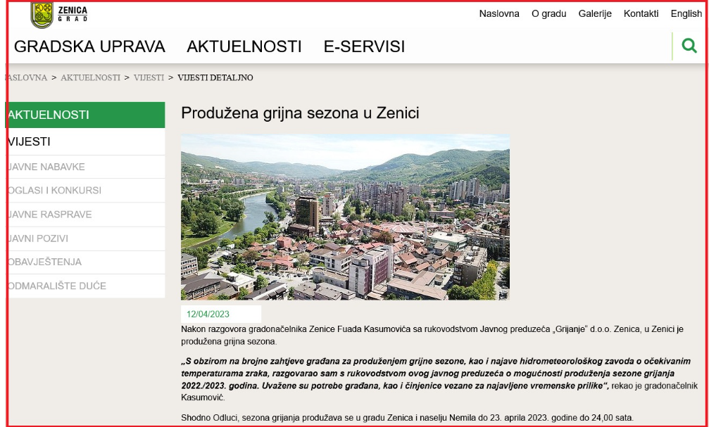Open OGLASI I KONKURSI sidebar item
The height and width of the screenshot is (427, 709).
pyautogui.click(x=84, y=191)
